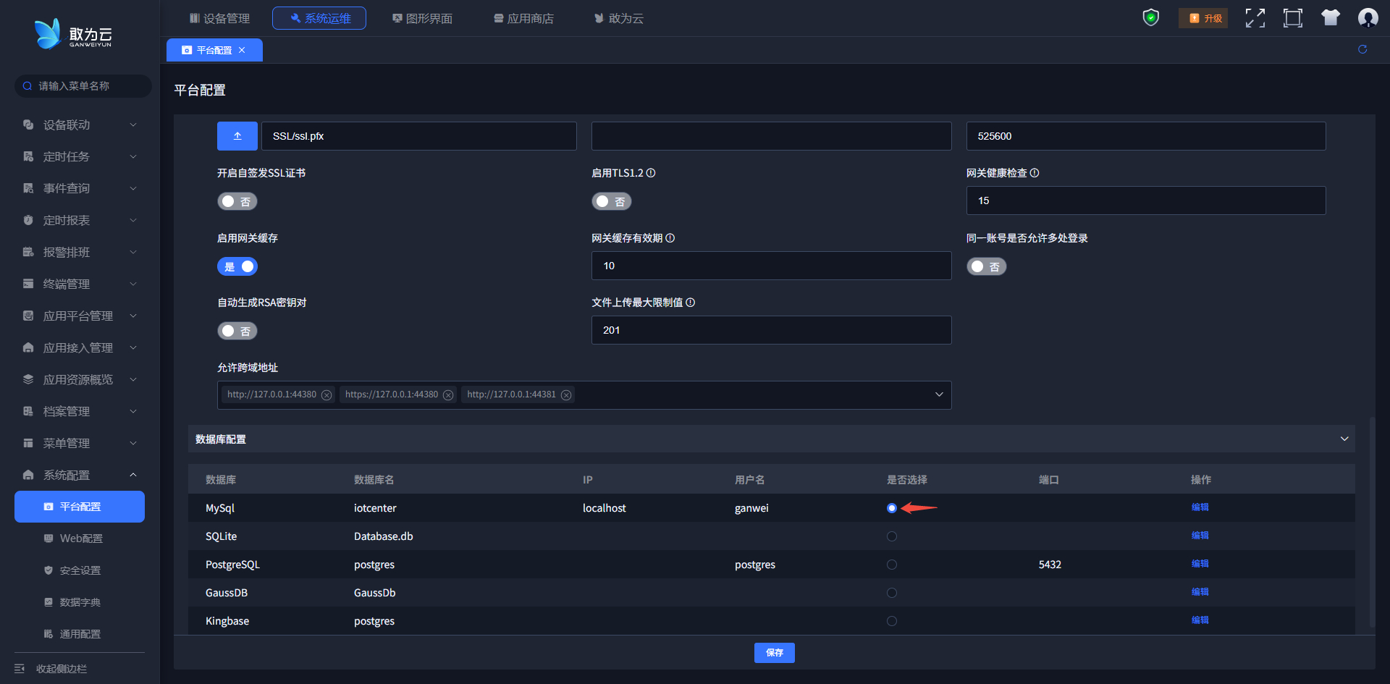Image resolution: width=1390 pixels, height=684 pixels.
Task: Turn off the 启用网关缓存 switch
Action: pos(237,266)
